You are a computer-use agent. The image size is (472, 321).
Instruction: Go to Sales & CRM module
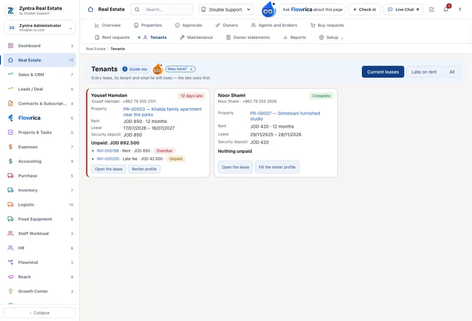[40, 75]
